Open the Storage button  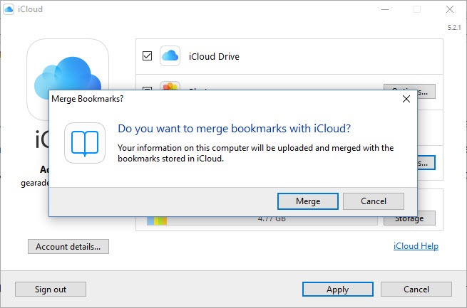[409, 220]
